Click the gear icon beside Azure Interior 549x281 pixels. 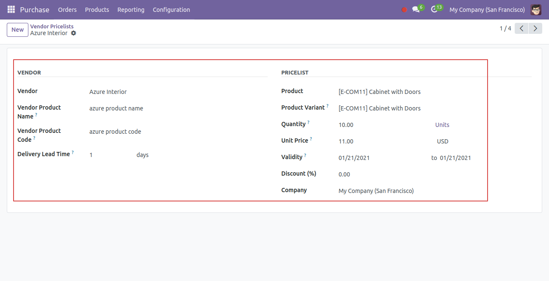click(x=74, y=33)
